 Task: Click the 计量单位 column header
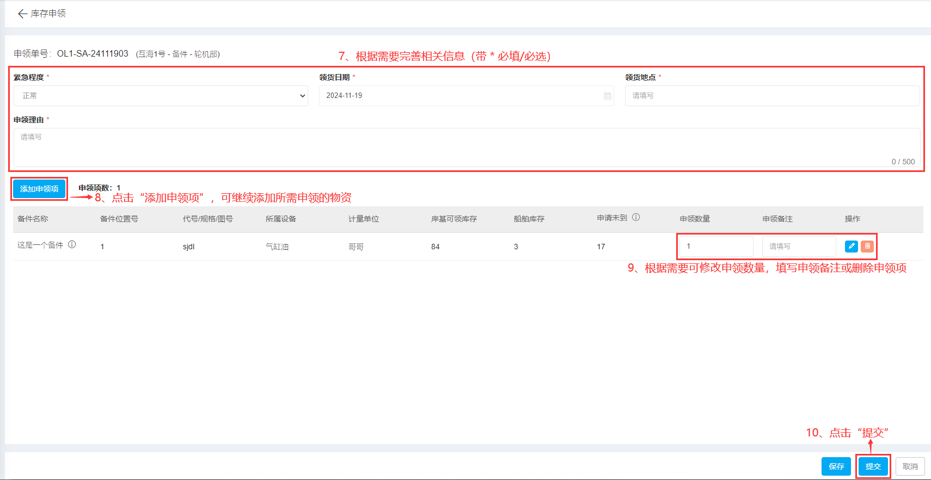(364, 219)
